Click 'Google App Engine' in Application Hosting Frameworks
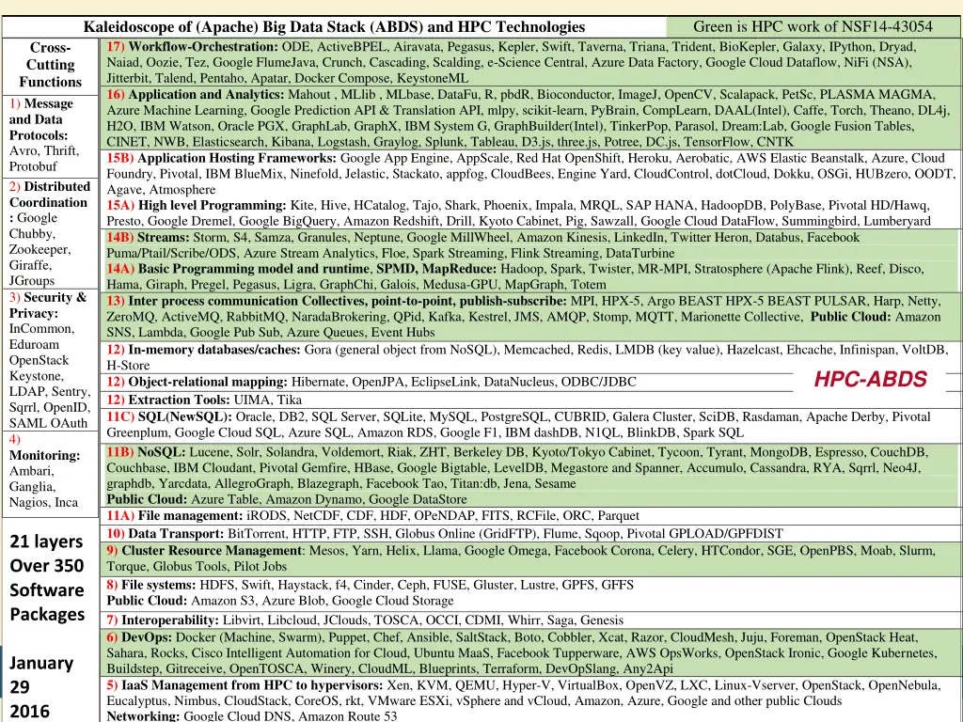The width and height of the screenshot is (963, 722). tap(395, 158)
